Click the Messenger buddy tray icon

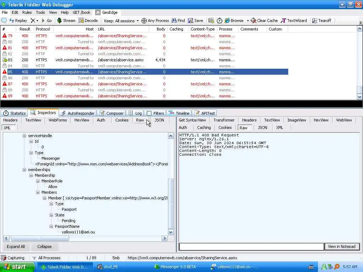pyautogui.click(x=324, y=267)
